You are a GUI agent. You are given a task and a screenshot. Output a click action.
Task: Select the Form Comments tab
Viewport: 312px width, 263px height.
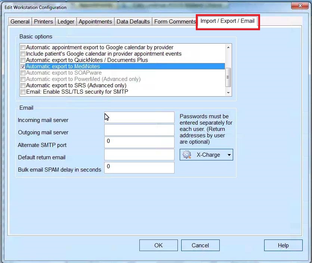click(174, 22)
